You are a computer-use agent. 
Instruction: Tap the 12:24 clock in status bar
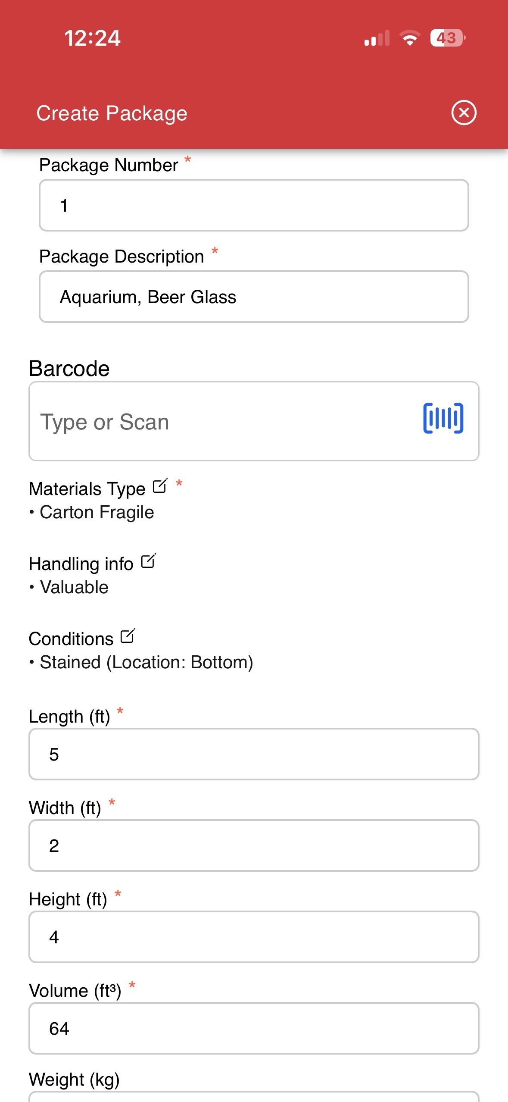92,38
